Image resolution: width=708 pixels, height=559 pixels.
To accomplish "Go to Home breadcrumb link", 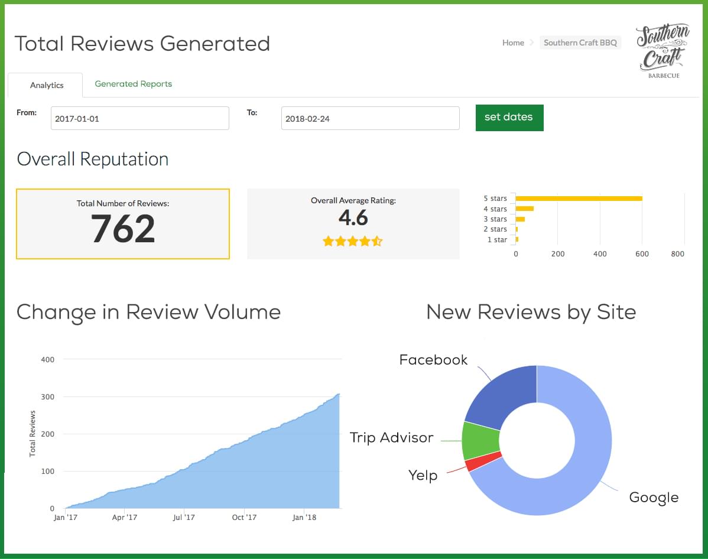I will 513,43.
